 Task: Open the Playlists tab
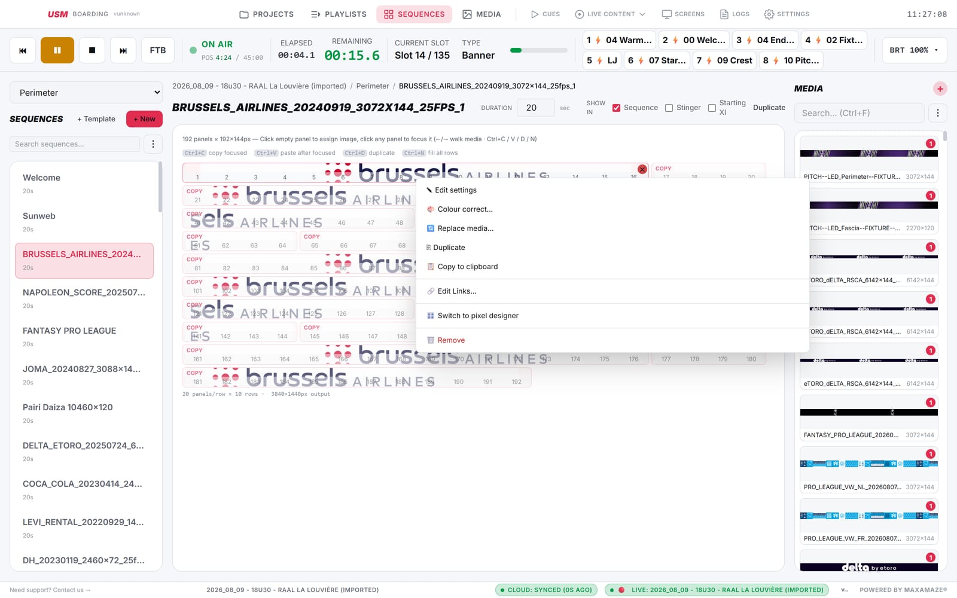(339, 14)
